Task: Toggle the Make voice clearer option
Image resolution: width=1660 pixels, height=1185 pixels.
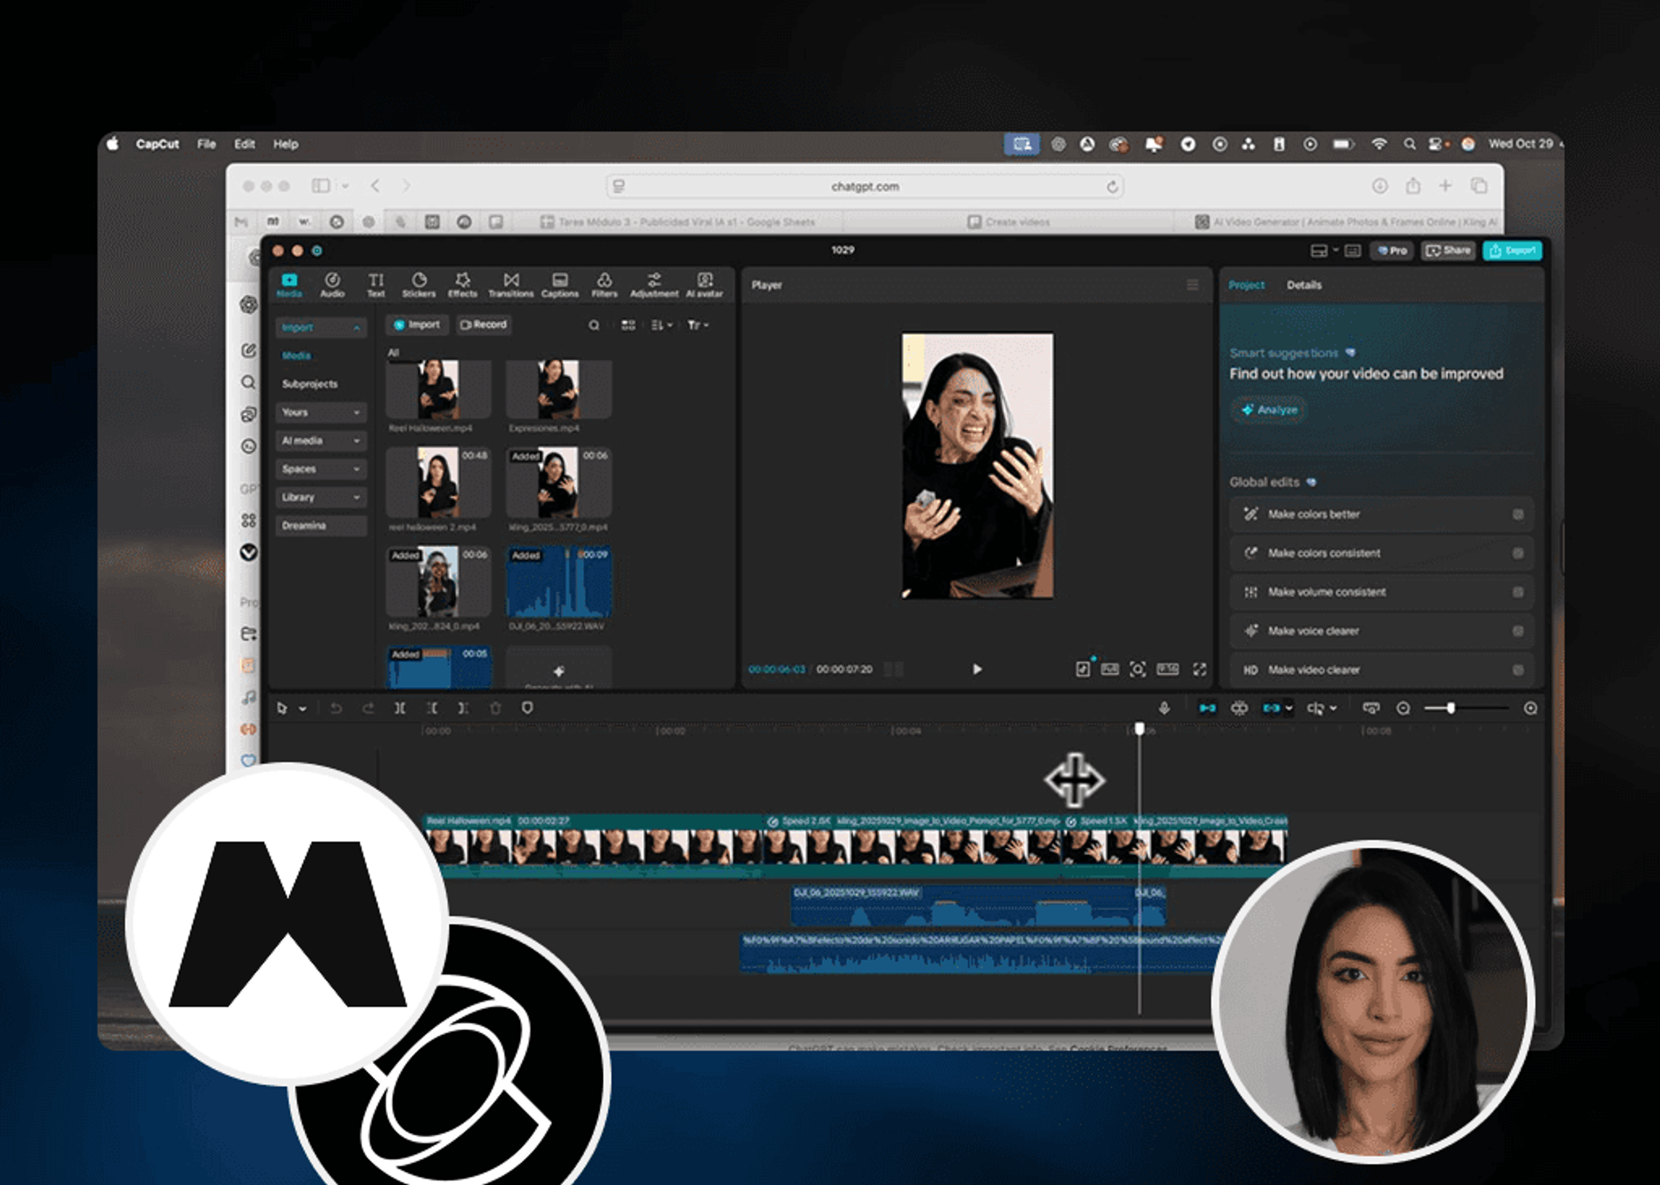Action: click(x=1519, y=631)
